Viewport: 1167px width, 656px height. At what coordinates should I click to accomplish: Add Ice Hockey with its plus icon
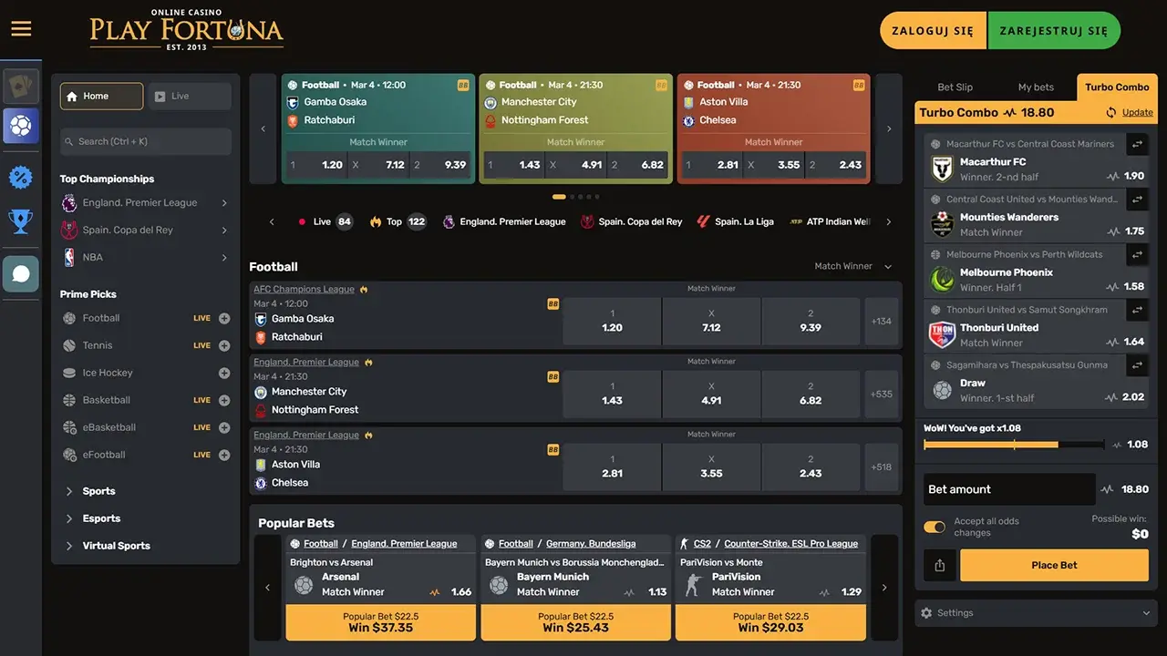pos(224,373)
